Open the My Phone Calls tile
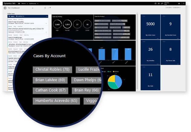This screenshot has height=132, width=191. click(x=170, y=52)
